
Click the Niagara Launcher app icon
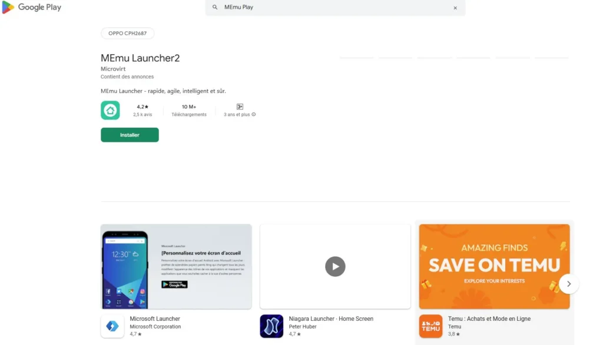pos(271,326)
